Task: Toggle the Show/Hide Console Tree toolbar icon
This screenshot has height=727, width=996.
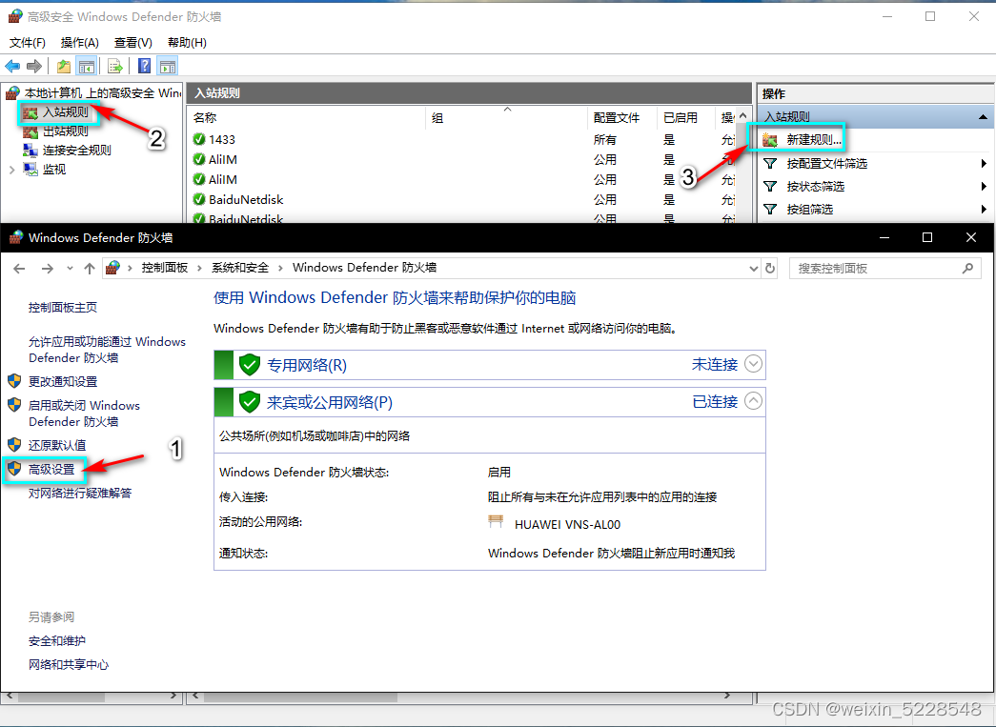Action: [x=86, y=66]
